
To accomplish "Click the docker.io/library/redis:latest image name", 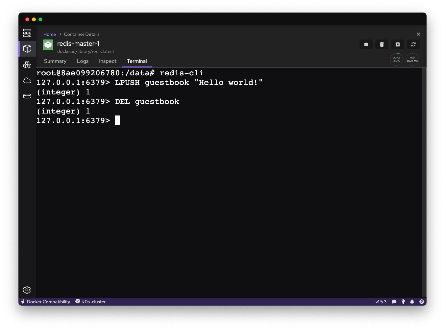I will 86,51.
